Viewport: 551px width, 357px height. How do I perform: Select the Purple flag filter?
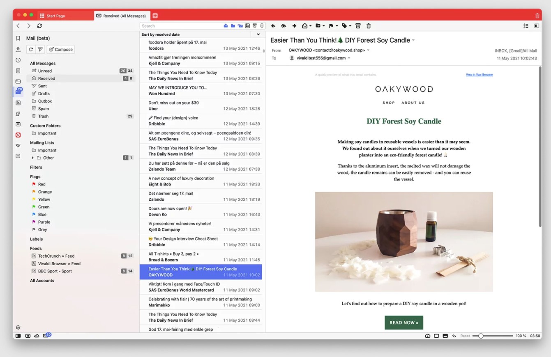pyautogui.click(x=81, y=222)
